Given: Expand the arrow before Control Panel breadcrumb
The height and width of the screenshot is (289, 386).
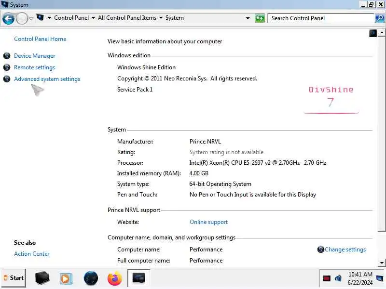Looking at the screenshot, I should pos(49,18).
